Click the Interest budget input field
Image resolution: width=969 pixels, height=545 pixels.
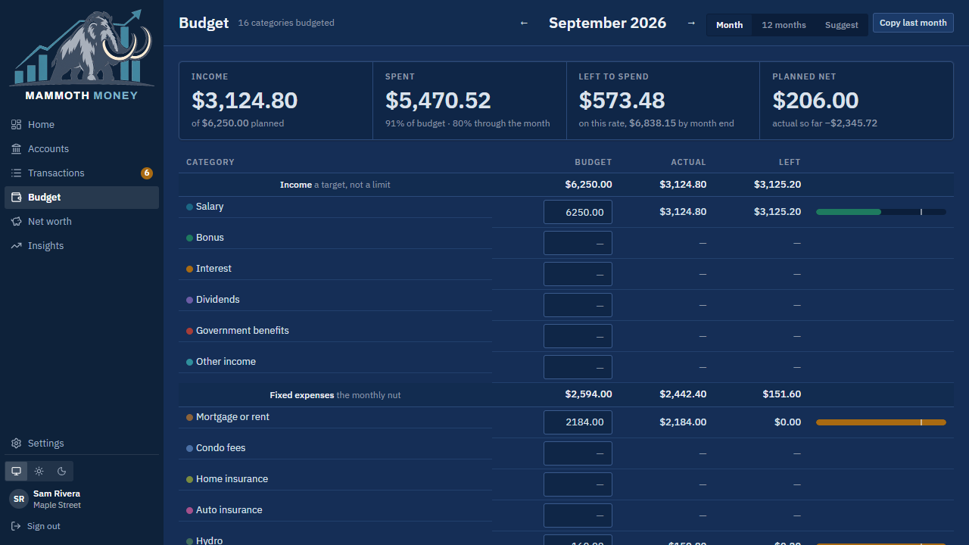[578, 274]
